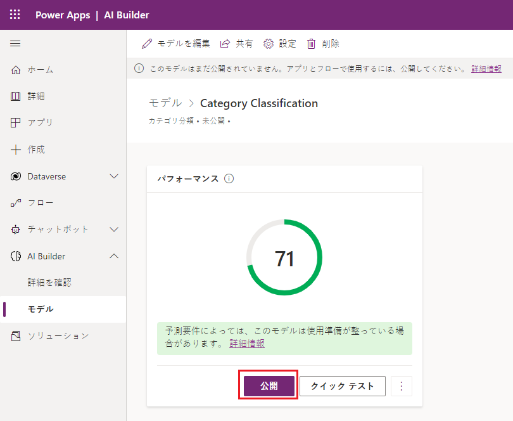Image resolution: width=513 pixels, height=421 pixels.
Task: Click the ソリューション solutions icon
Action: click(15, 336)
